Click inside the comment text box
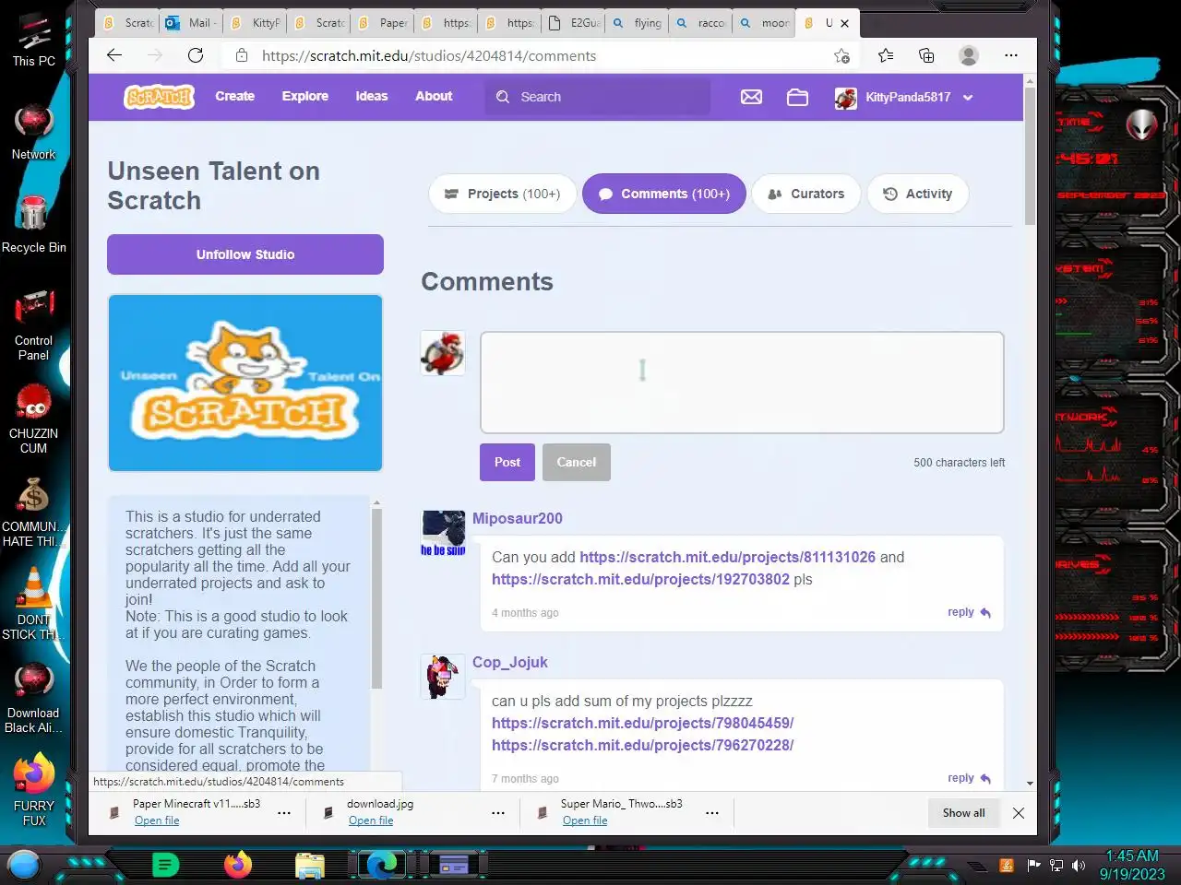1181x885 pixels. click(742, 383)
